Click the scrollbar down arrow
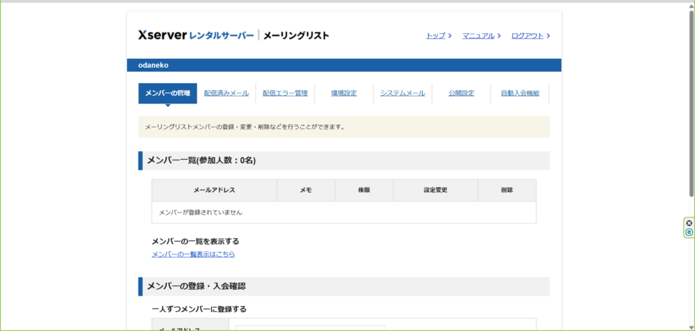This screenshot has height=331, width=695. [x=691, y=326]
